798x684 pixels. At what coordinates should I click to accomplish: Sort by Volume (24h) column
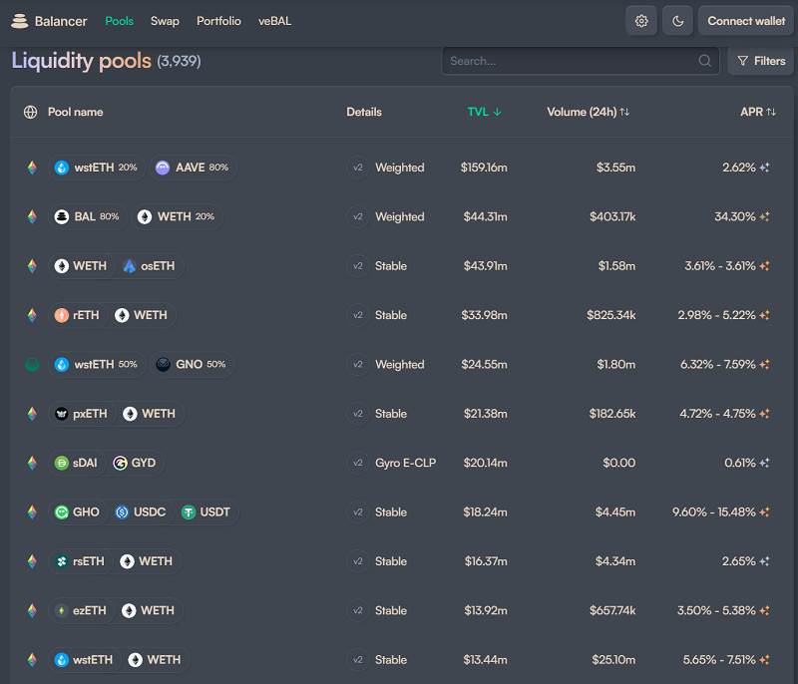tap(589, 112)
